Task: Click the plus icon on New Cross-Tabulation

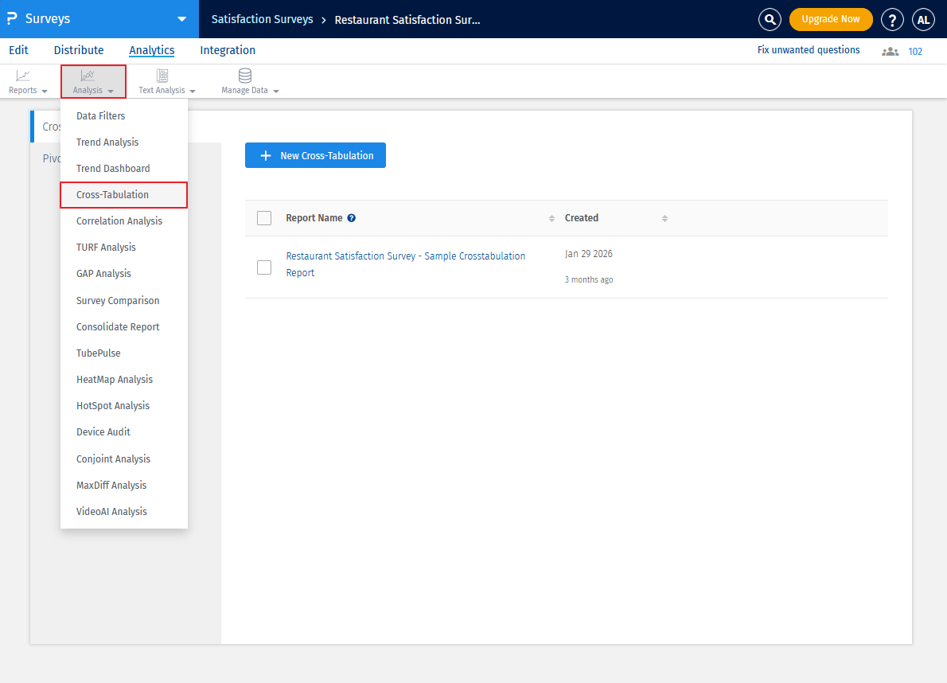Action: (x=265, y=156)
